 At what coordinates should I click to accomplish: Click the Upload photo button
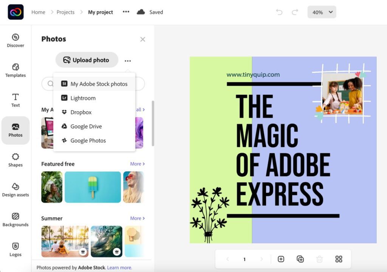tap(87, 60)
